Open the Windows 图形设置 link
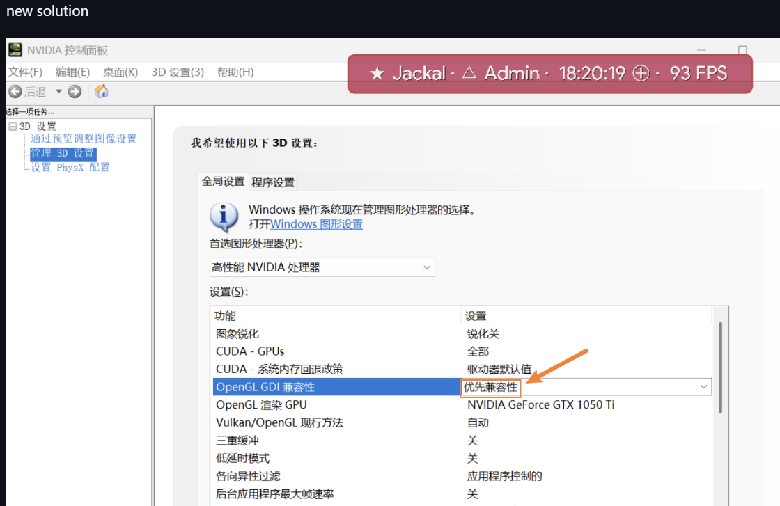 coord(316,224)
